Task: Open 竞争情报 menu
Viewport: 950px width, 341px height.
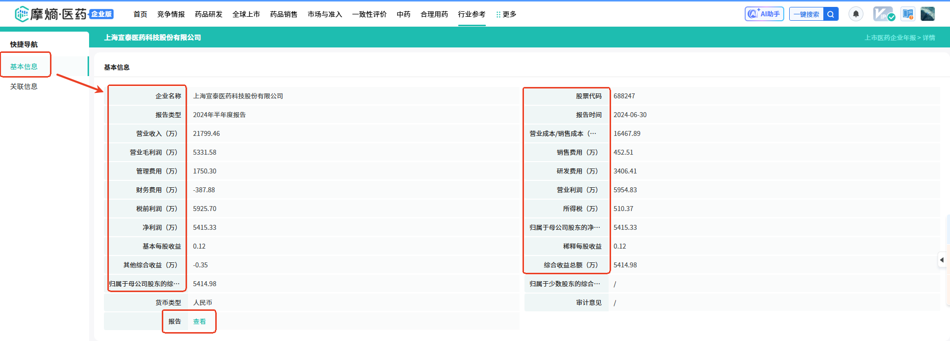Action: coord(171,14)
